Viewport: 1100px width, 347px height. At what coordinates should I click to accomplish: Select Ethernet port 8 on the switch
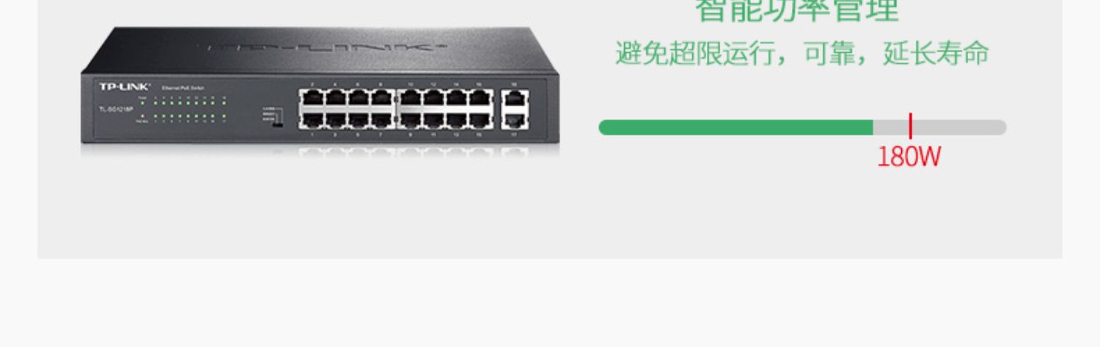tap(381, 98)
